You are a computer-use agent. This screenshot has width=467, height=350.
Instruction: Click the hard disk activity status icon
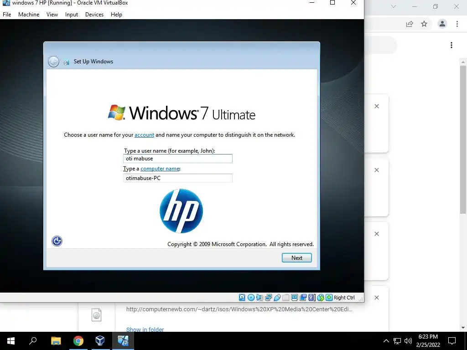pos(242,297)
